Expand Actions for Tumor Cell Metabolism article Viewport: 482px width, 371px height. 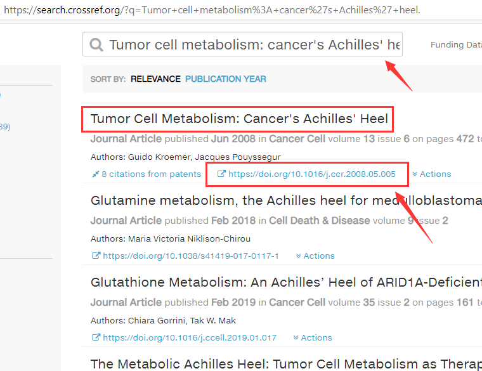click(431, 174)
